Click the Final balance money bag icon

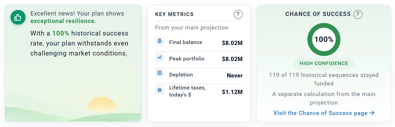(x=160, y=41)
